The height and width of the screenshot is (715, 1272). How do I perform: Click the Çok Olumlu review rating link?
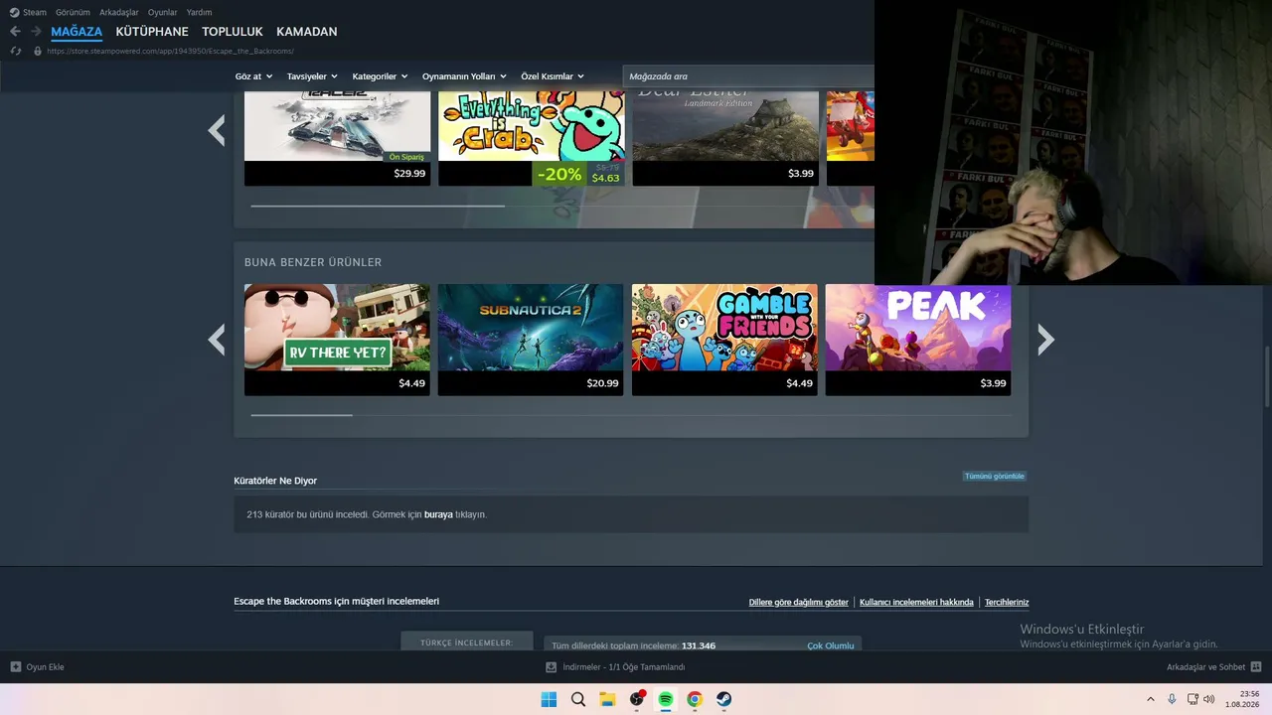(831, 645)
